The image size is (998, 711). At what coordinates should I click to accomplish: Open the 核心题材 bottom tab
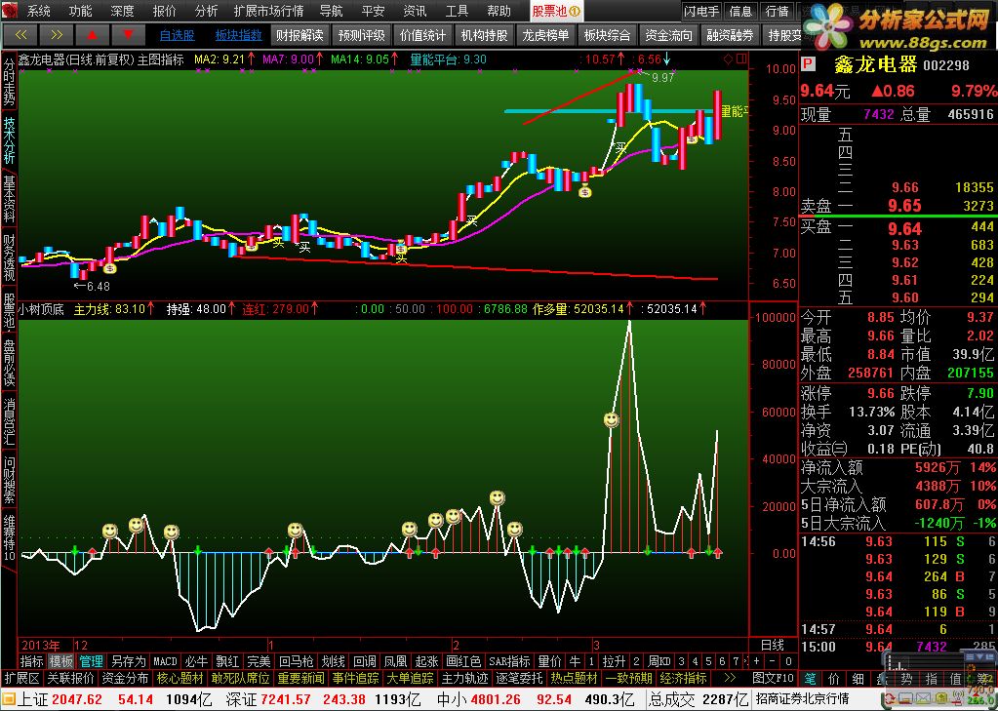point(180,678)
